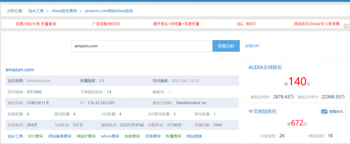Click the 所属国家 value EN
The height and width of the screenshot is (144, 350).
[x=101, y=81]
